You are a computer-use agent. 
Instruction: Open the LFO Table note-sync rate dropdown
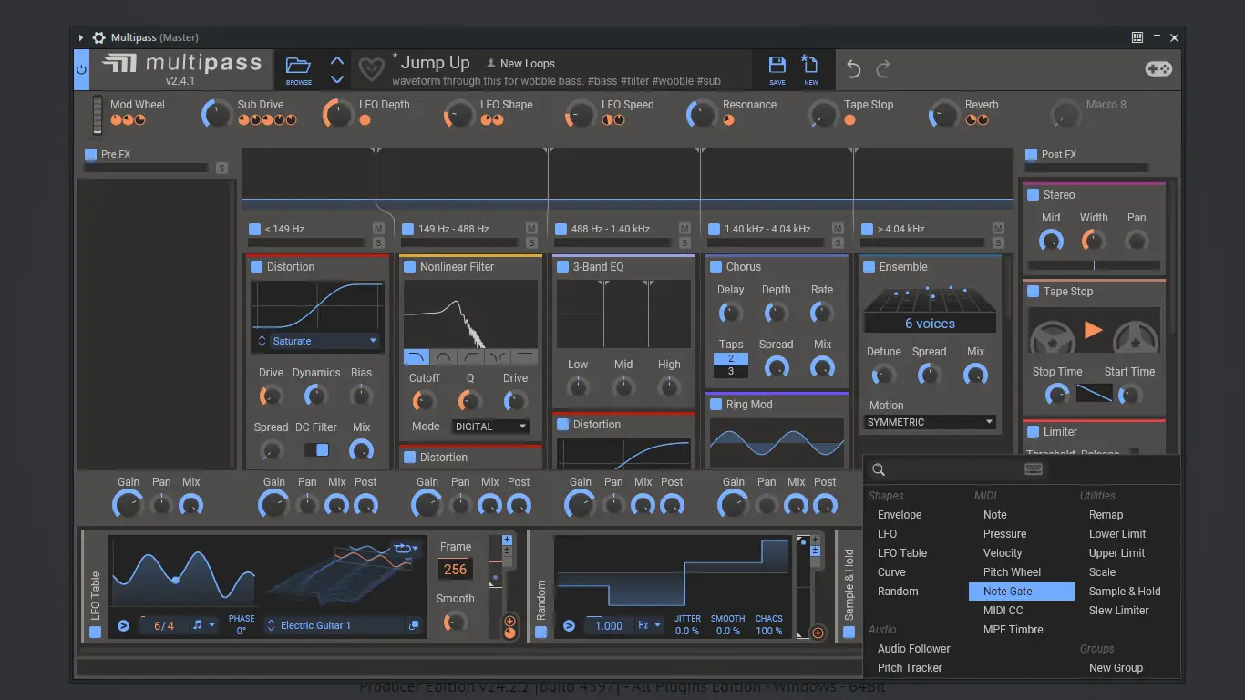pyautogui.click(x=204, y=625)
